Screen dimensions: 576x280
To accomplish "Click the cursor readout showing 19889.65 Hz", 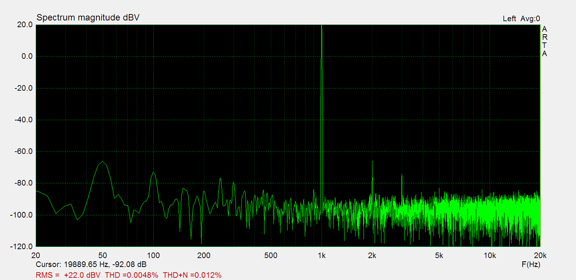I will tap(92, 265).
